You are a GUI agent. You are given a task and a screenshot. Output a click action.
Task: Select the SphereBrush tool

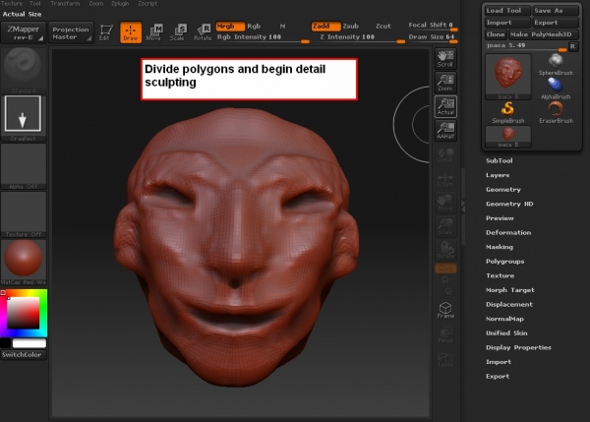556,64
